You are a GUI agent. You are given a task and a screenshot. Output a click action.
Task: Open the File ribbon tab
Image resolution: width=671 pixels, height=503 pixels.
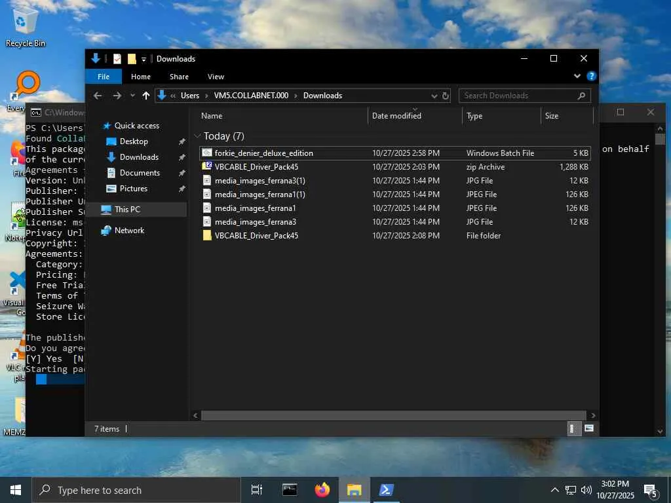(104, 77)
